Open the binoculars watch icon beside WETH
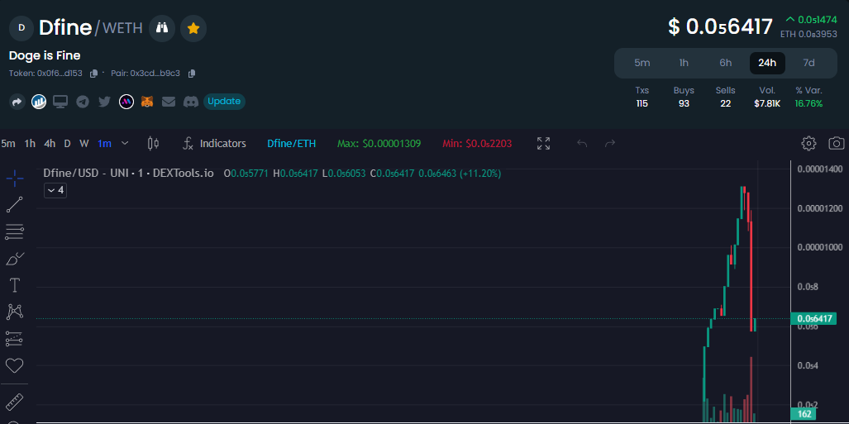Image resolution: width=849 pixels, height=424 pixels. tap(162, 28)
